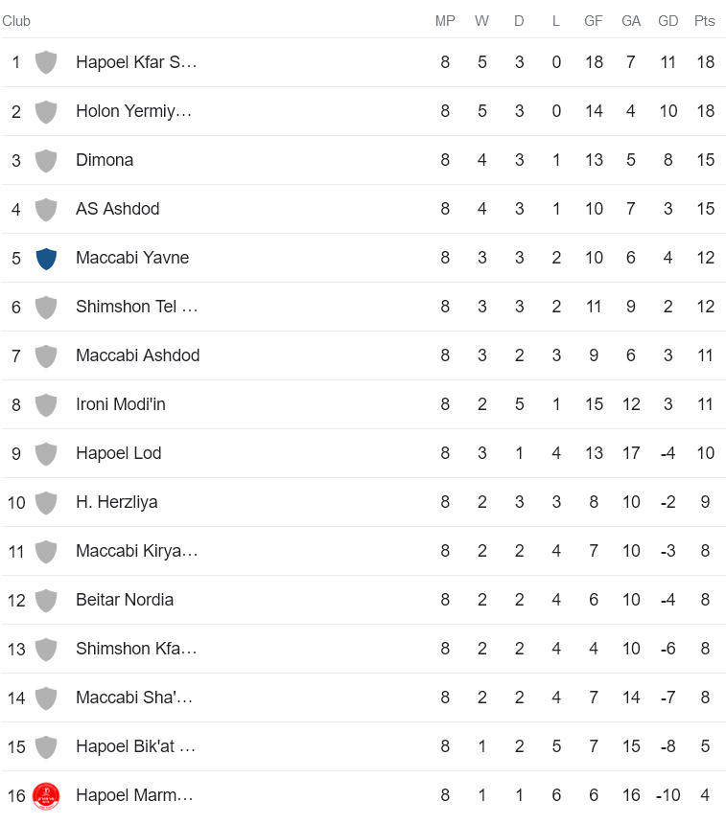Select the Maccabi Ashdod team name
The image size is (726, 824).
(138, 355)
